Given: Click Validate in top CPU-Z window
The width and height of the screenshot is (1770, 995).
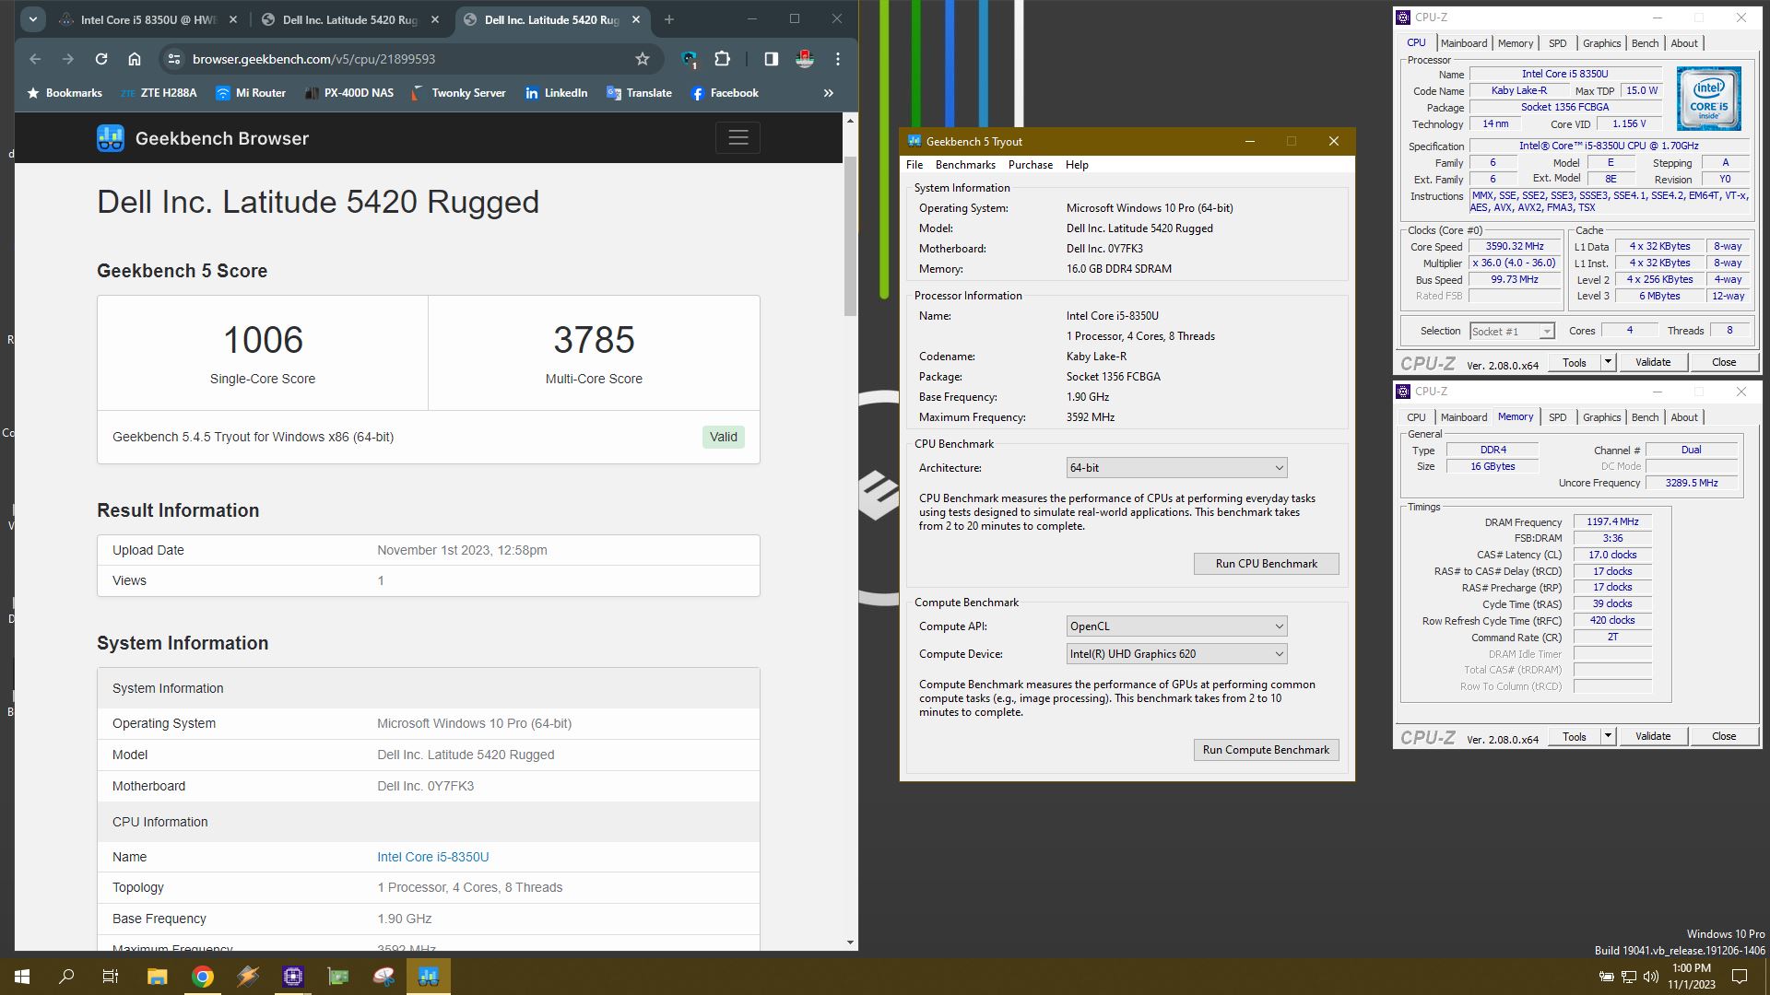Looking at the screenshot, I should pos(1652,362).
